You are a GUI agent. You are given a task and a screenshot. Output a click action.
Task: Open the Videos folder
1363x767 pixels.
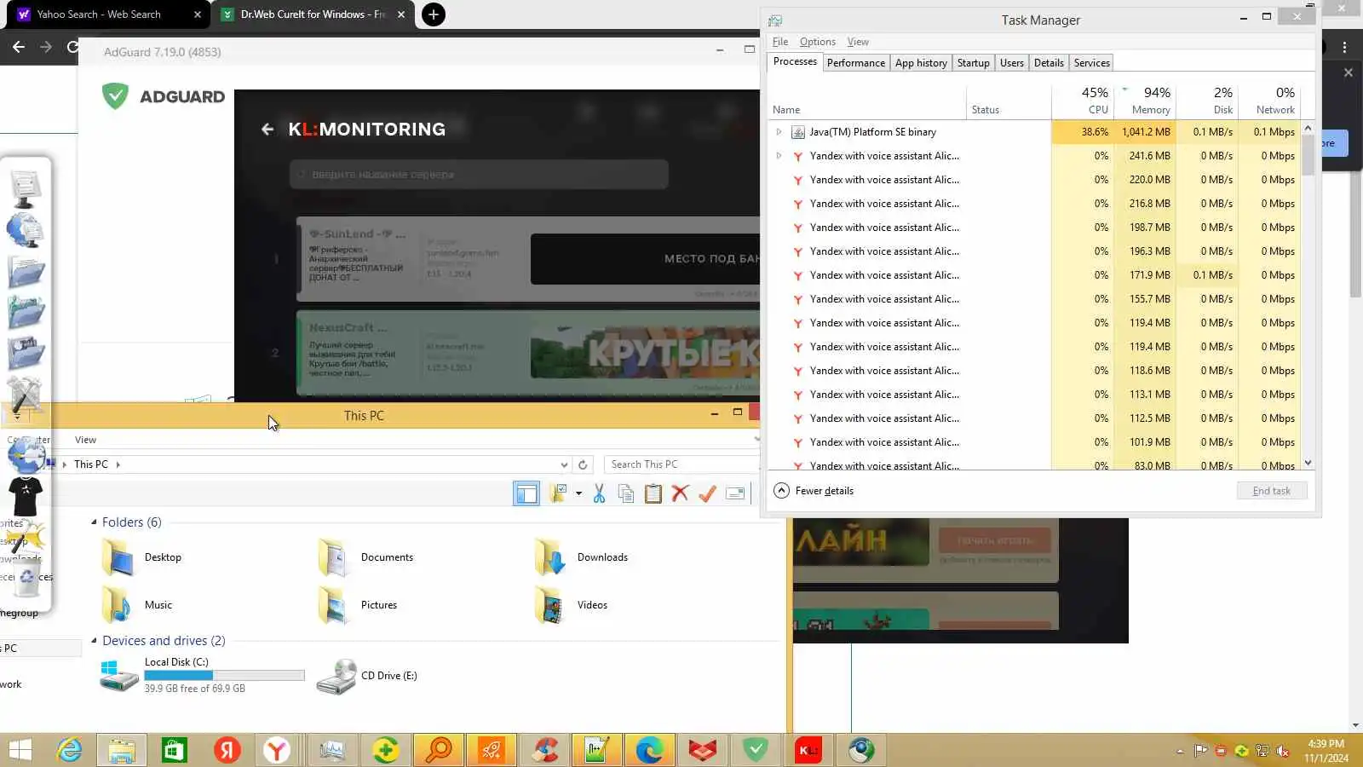tap(571, 605)
